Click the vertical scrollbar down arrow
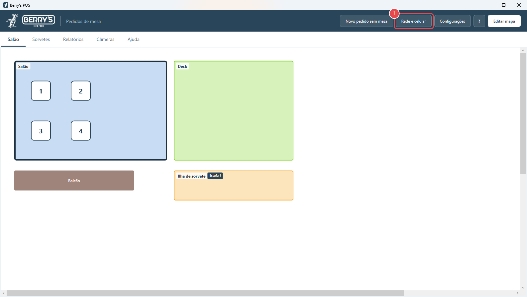527x297 pixels. 523,288
